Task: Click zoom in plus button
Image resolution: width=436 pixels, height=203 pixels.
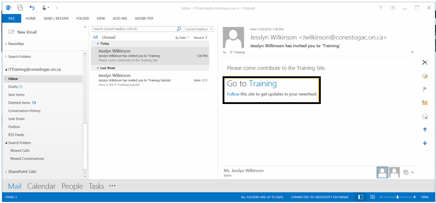Action: pos(415,197)
